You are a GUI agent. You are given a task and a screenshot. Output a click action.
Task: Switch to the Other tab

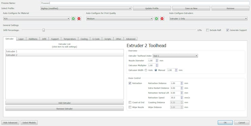pyautogui.click(x=118, y=39)
